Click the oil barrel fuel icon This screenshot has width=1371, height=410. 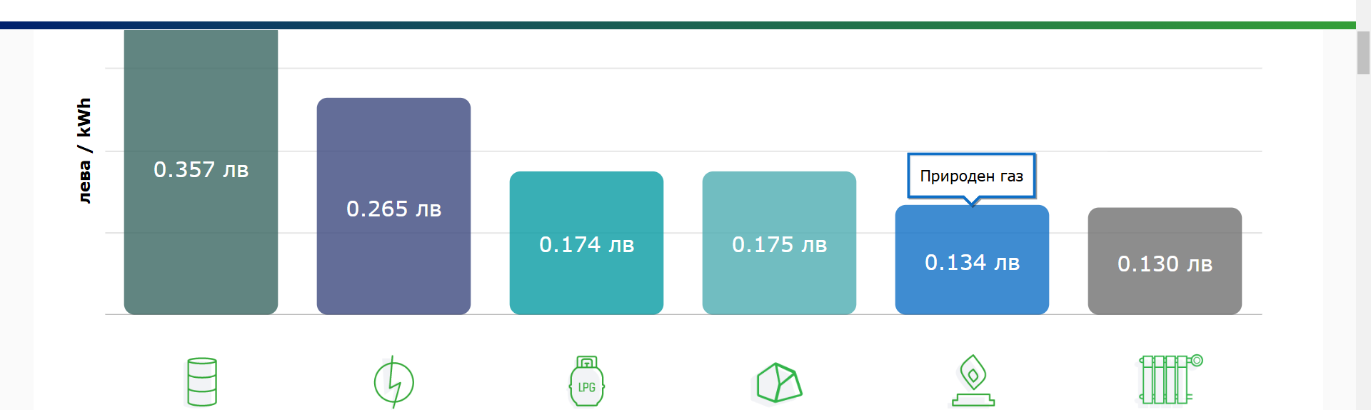(x=201, y=382)
